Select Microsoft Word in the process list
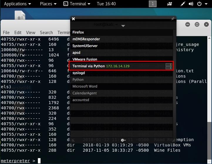The image size is (212, 164). pos(121,86)
